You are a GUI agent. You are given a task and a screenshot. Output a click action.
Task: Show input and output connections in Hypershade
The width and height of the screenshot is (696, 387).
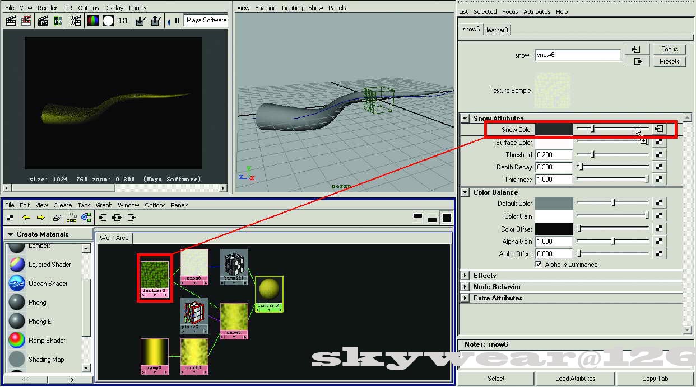117,217
